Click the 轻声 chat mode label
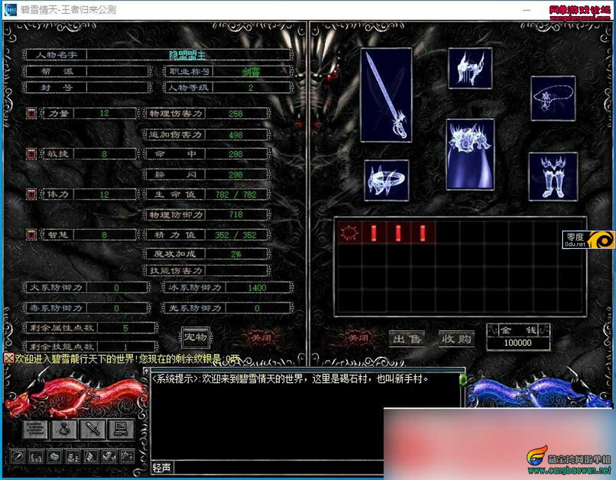The width and height of the screenshot is (616, 480). pos(161,468)
